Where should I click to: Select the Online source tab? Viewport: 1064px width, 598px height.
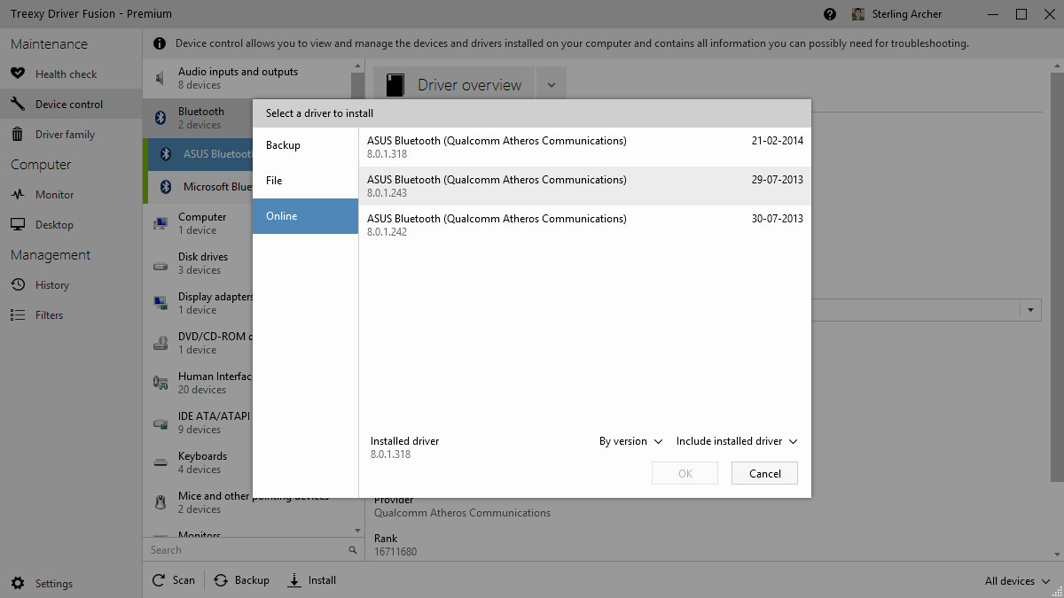point(305,216)
